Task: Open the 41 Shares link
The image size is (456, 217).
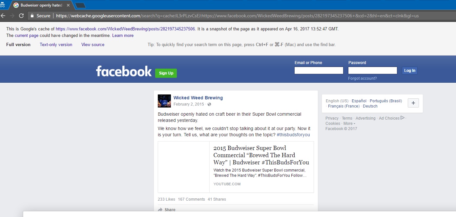Action: pyautogui.click(x=217, y=199)
